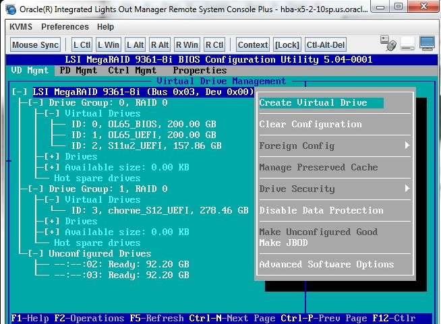The height and width of the screenshot is (324, 441).
Task: Choose Make JBOD menu entry
Action: coord(283,242)
